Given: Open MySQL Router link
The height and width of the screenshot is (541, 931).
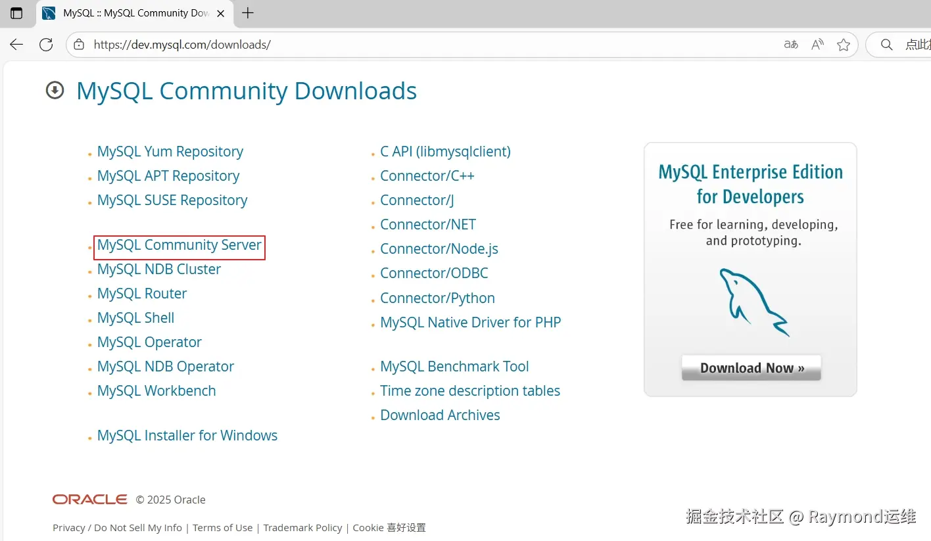Looking at the screenshot, I should click(142, 293).
